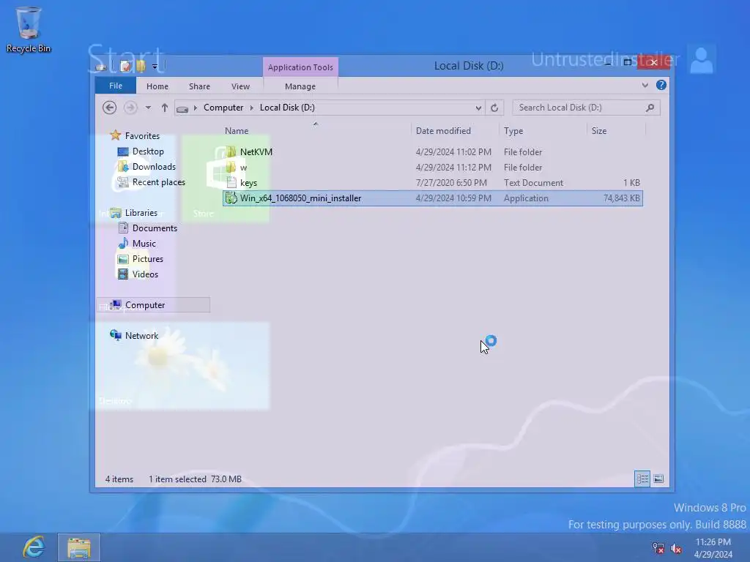The height and width of the screenshot is (562, 750).
Task: Click the search magnifier icon
Action: point(650,108)
